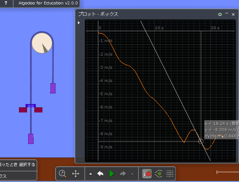Select the Zoom tool in bottom toolbar
239x185 pixels.
click(62, 174)
